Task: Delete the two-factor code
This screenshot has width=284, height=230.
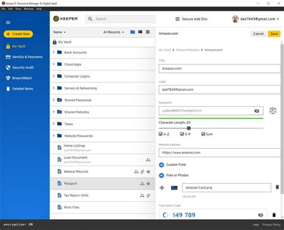Action: (274, 215)
